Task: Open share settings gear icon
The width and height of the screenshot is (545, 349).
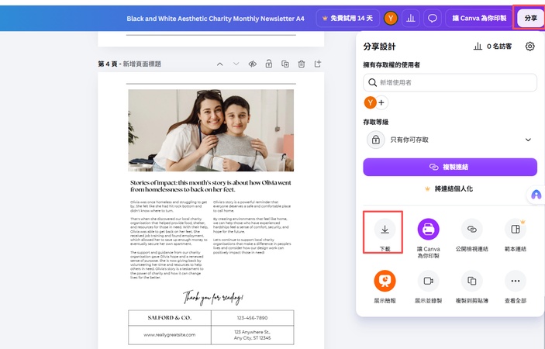Action: click(529, 47)
